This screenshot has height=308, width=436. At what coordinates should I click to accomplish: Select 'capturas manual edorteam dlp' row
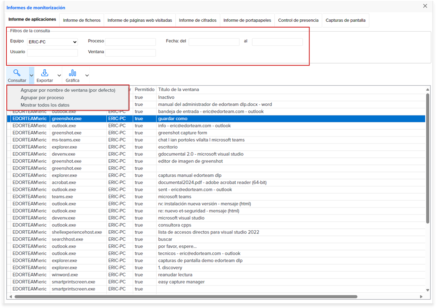216,175
